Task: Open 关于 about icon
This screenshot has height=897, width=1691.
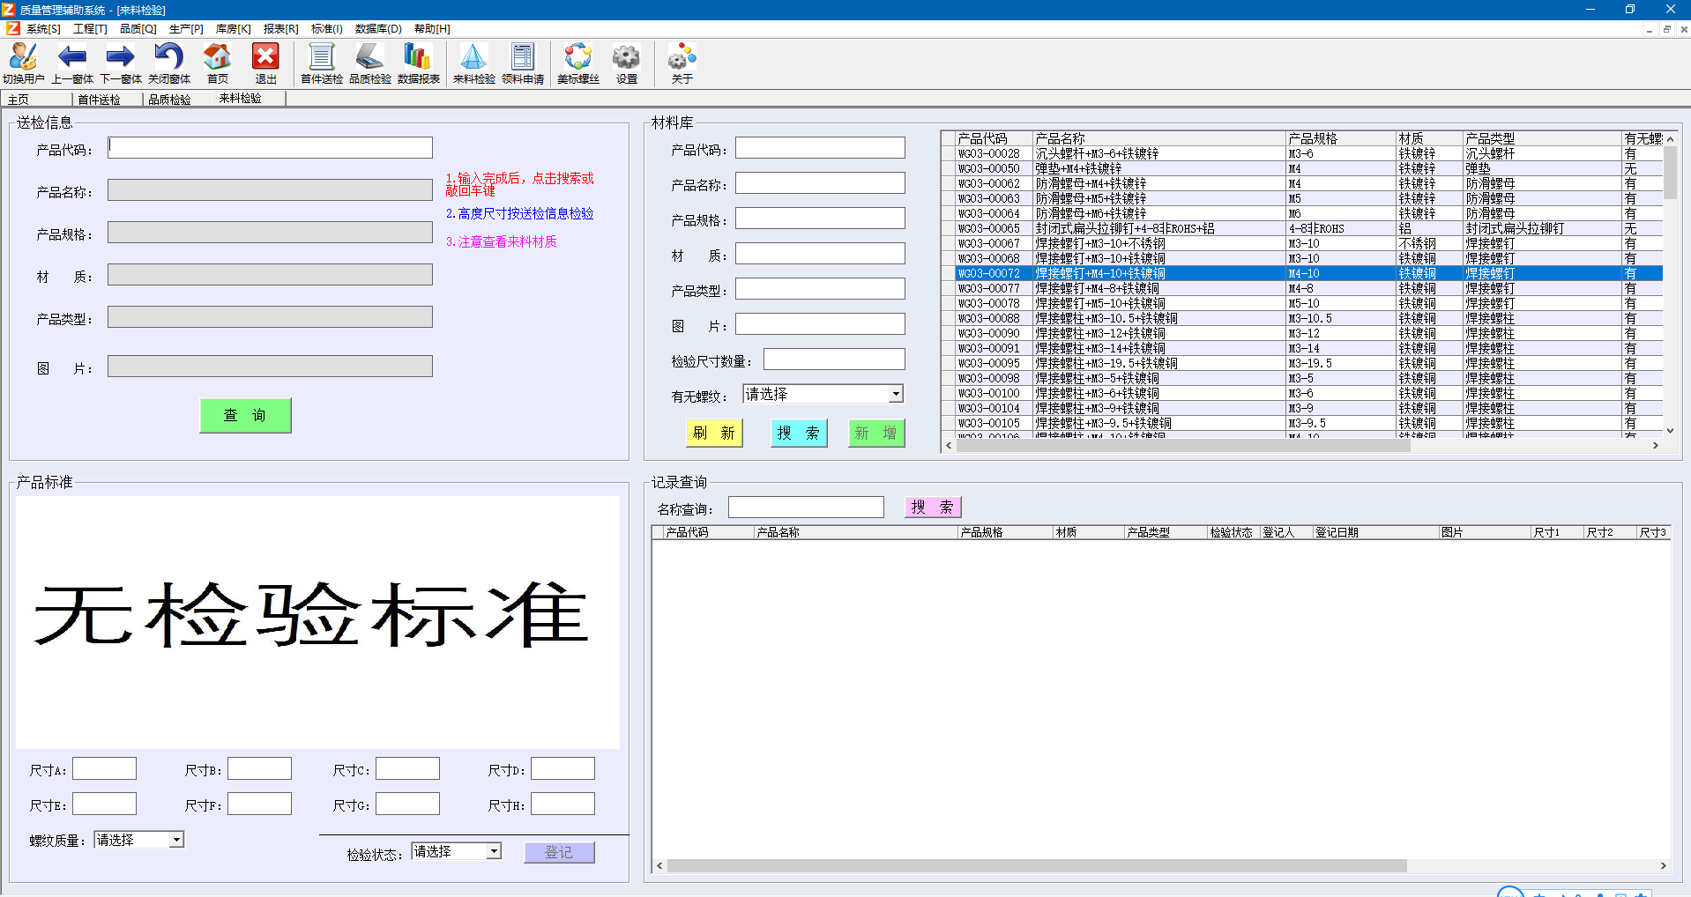Action: click(682, 63)
